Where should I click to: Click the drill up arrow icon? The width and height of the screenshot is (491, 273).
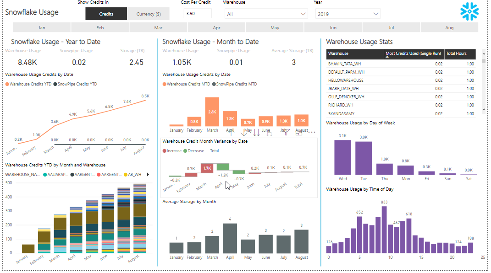[231, 132]
